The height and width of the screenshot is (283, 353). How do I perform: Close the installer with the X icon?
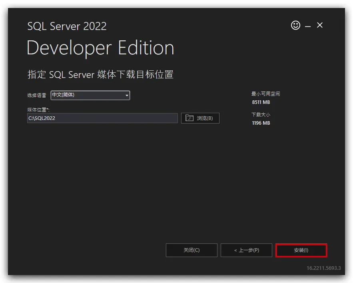(320, 25)
